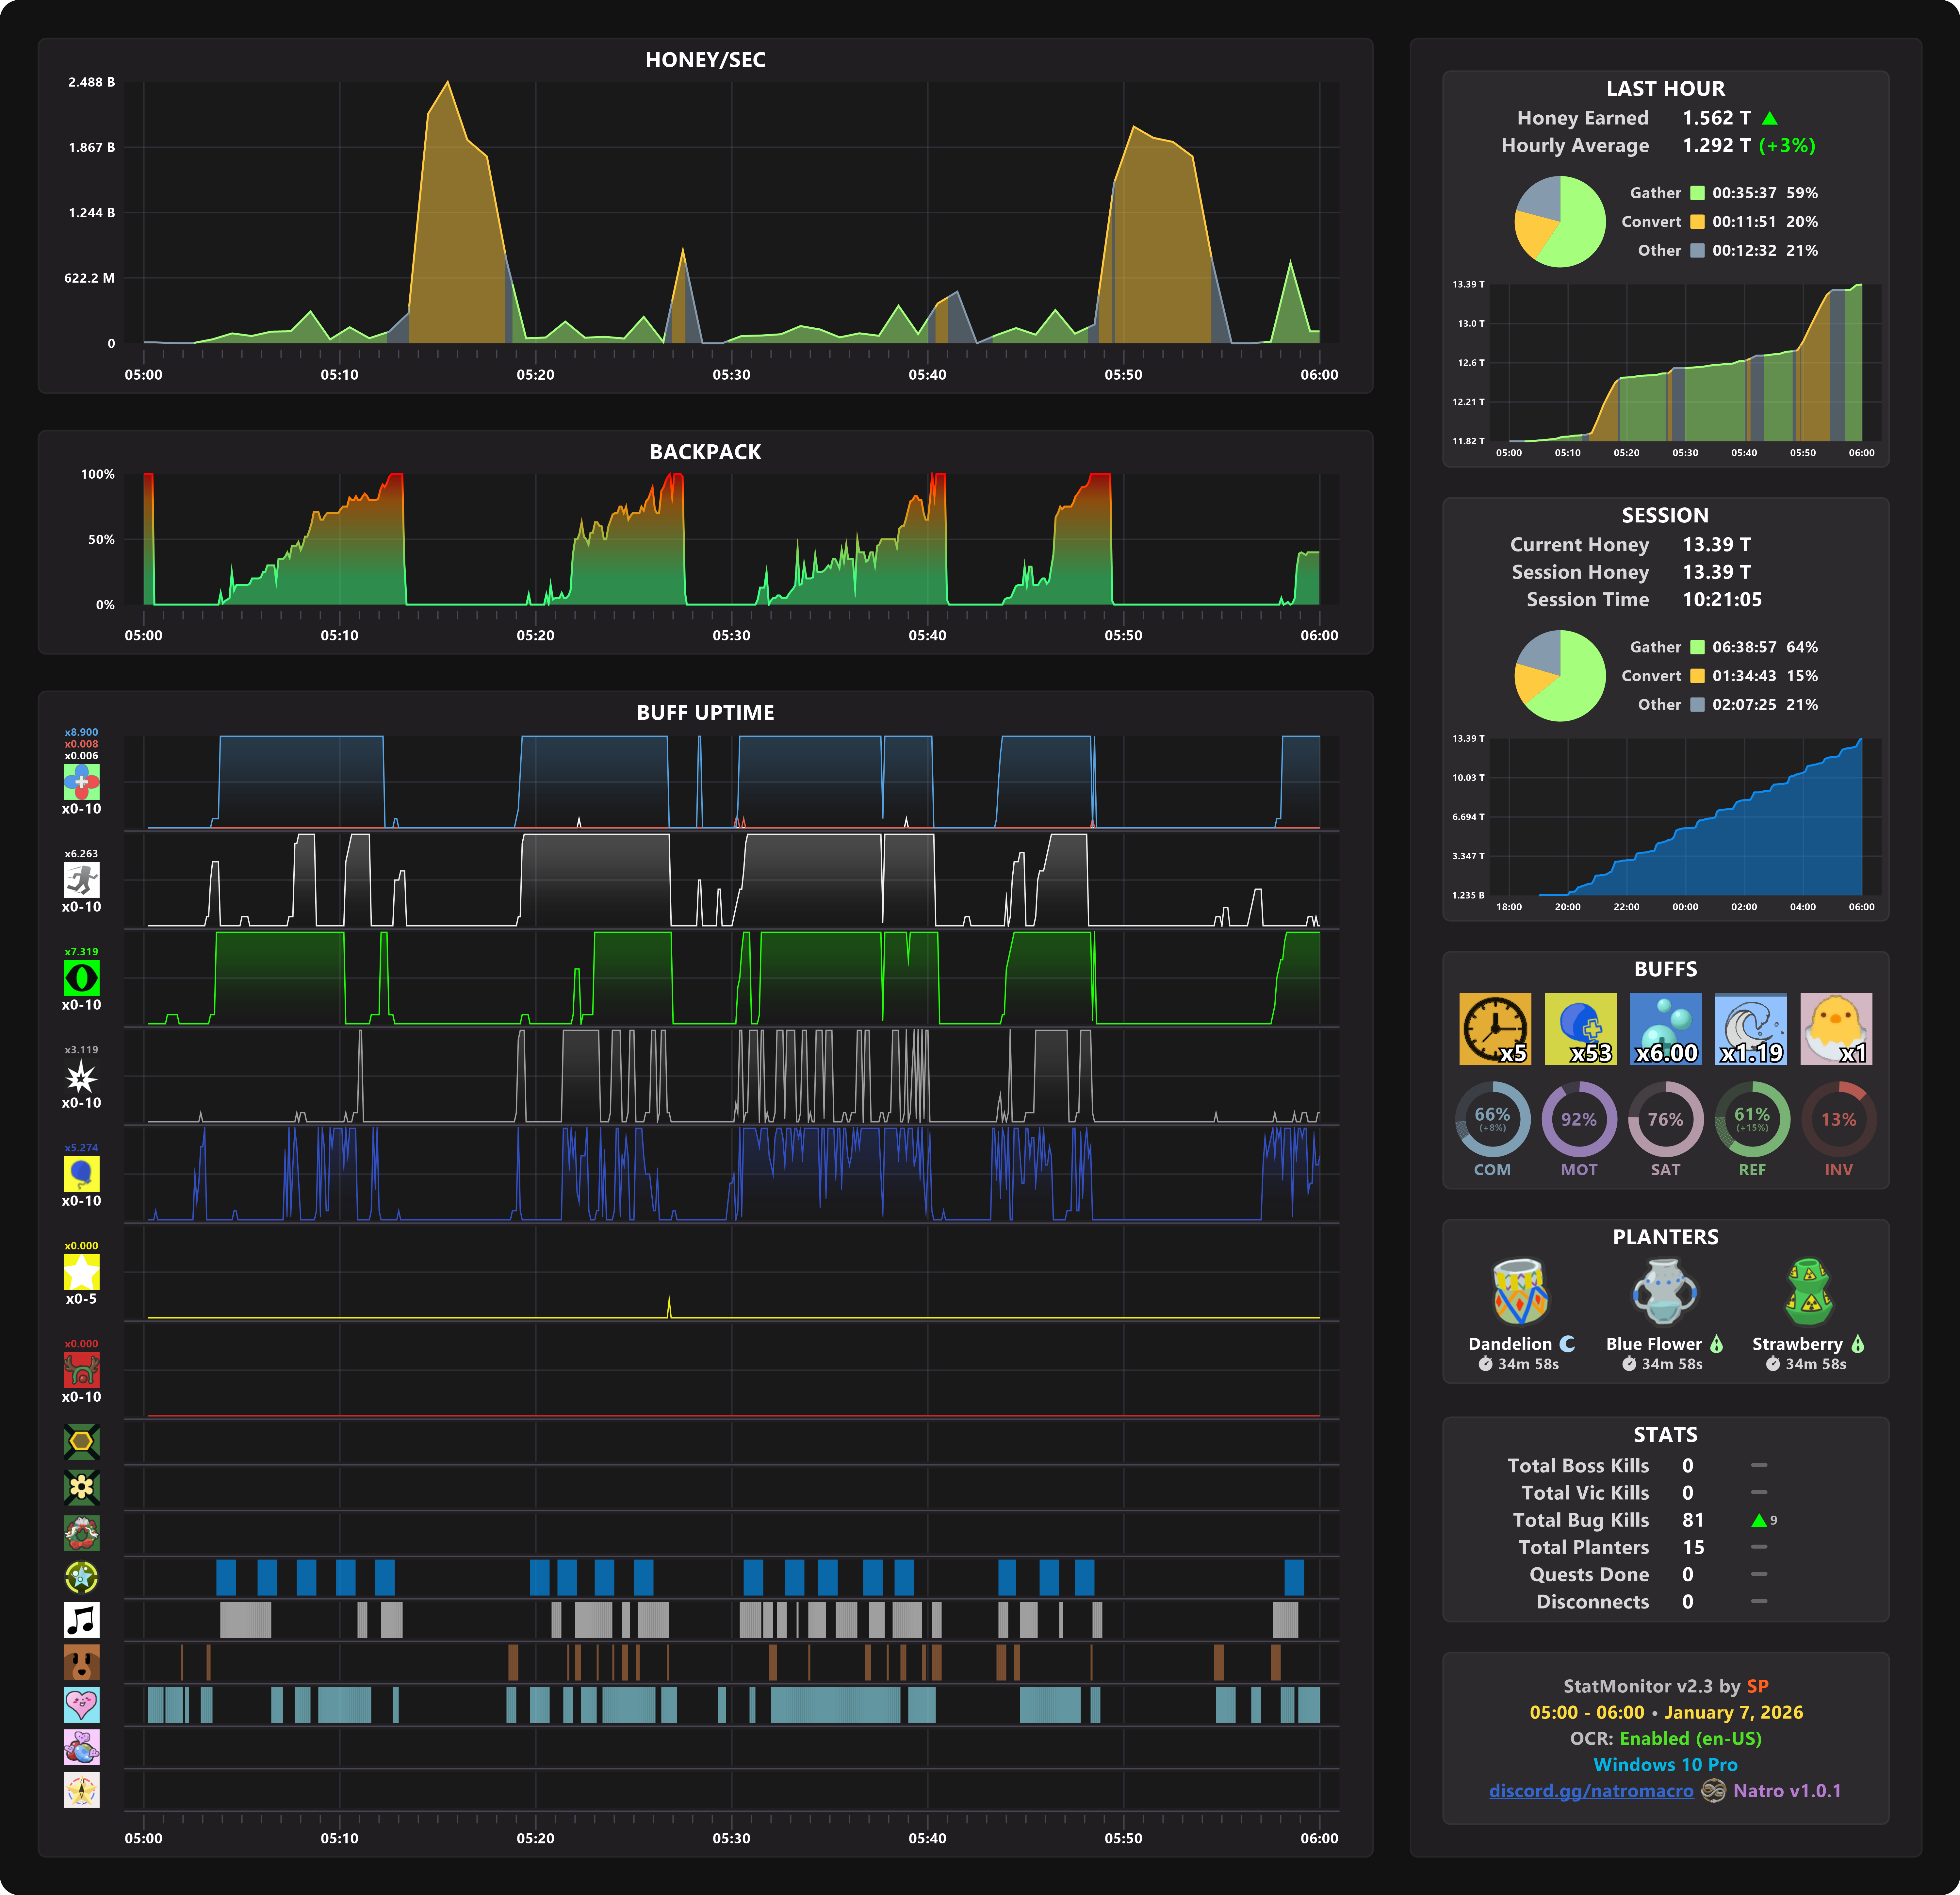Click the brown bear buff icon
1960x1895 pixels.
[x=81, y=1662]
